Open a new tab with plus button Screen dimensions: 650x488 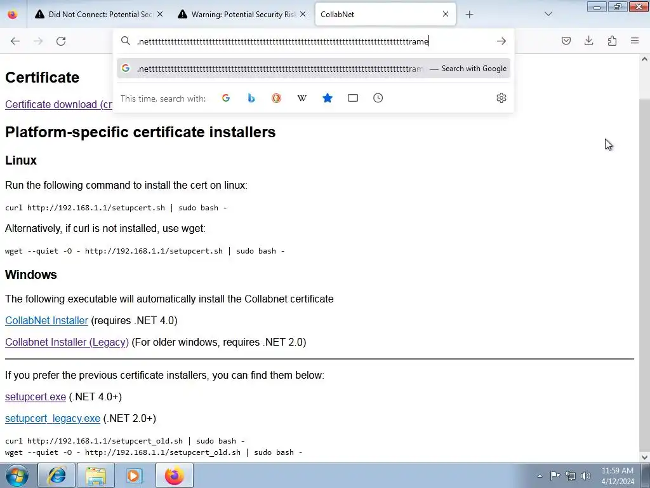click(x=469, y=15)
